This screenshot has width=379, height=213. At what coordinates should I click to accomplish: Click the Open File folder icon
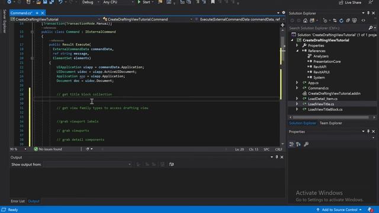(38, 2)
